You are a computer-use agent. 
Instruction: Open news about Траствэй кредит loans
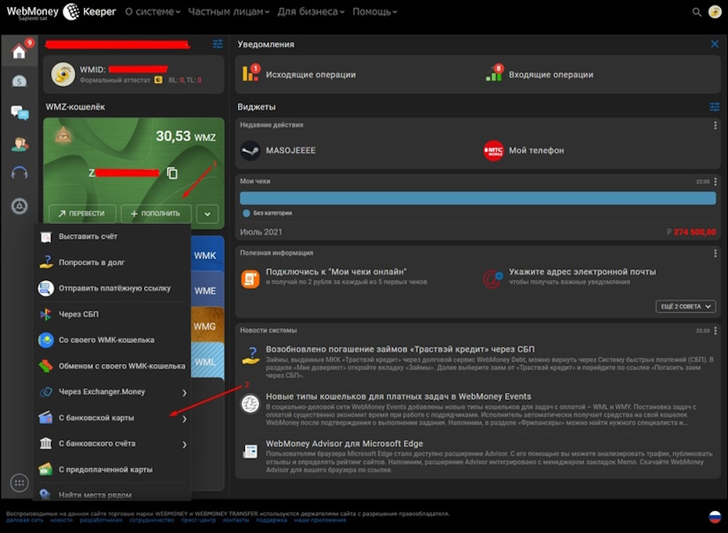(x=400, y=349)
